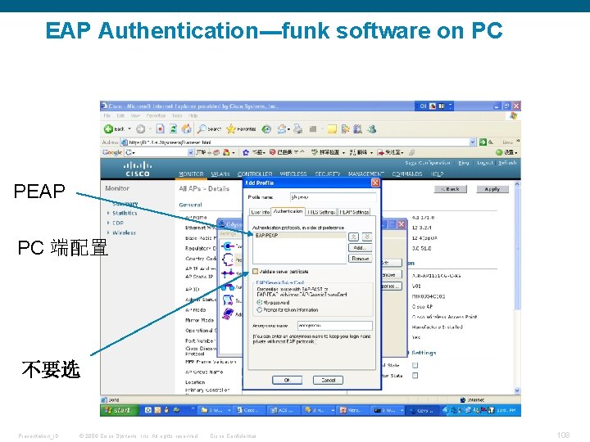This screenshot has height=442, width=590.
Task: Open the COMMANDS menu
Action: click(x=407, y=174)
